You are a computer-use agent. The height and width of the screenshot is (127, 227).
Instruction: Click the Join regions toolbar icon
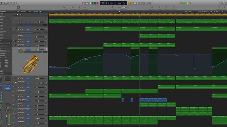pos(79,7)
